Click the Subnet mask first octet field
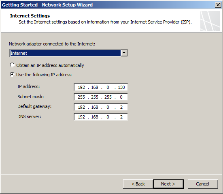The width and height of the screenshot is (223, 194). [x=81, y=97]
